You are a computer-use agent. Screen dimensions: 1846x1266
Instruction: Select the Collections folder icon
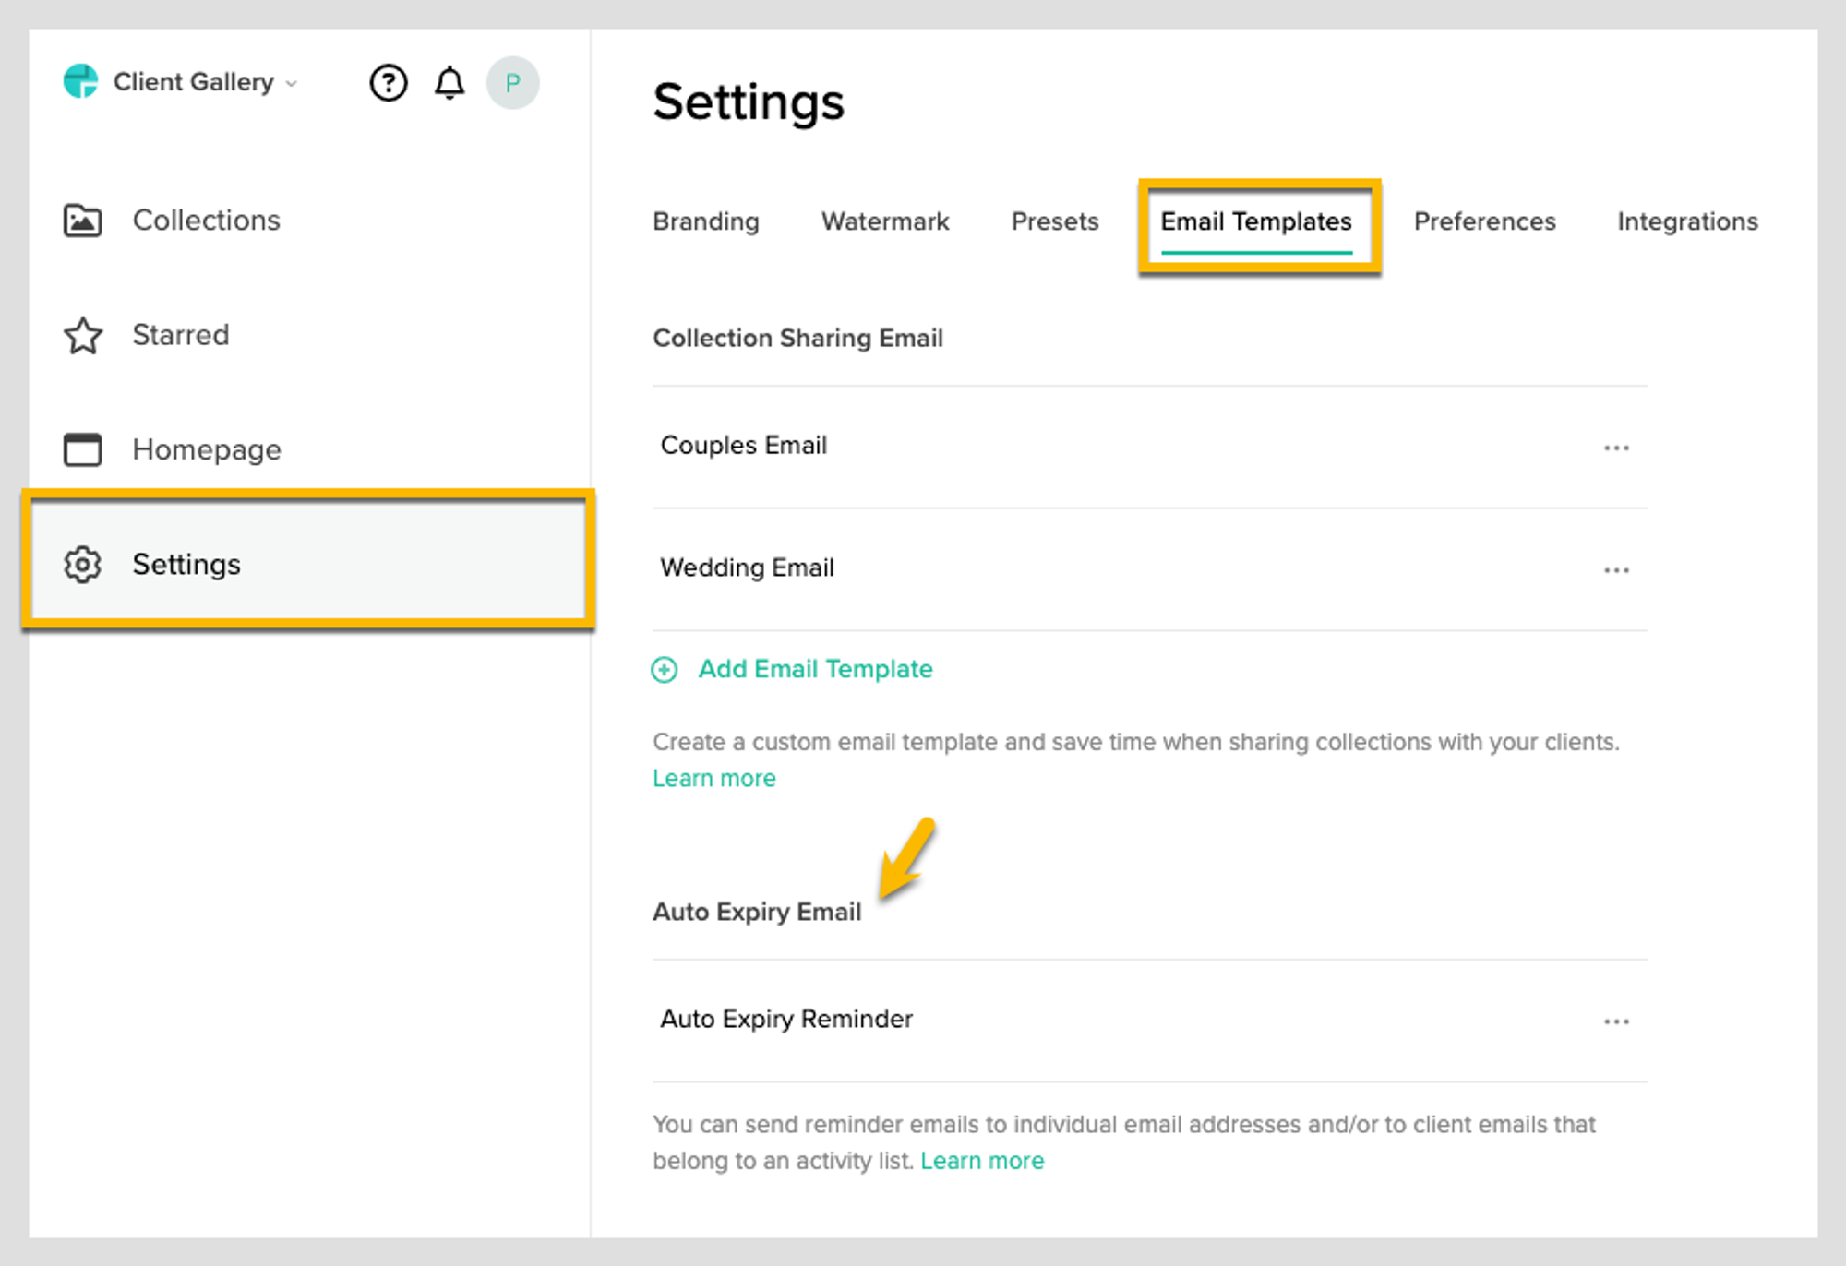pyautogui.click(x=82, y=221)
